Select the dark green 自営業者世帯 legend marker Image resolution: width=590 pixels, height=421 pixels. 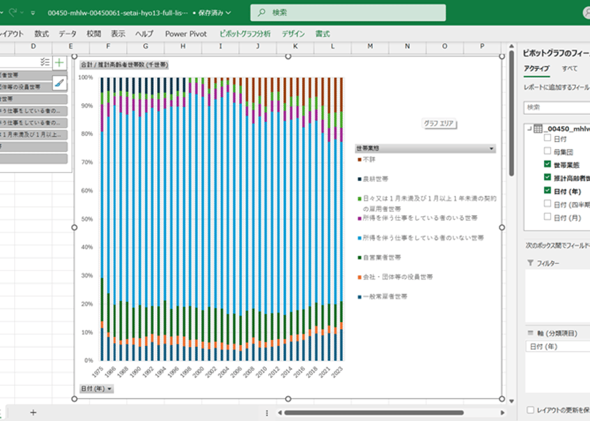tap(359, 258)
